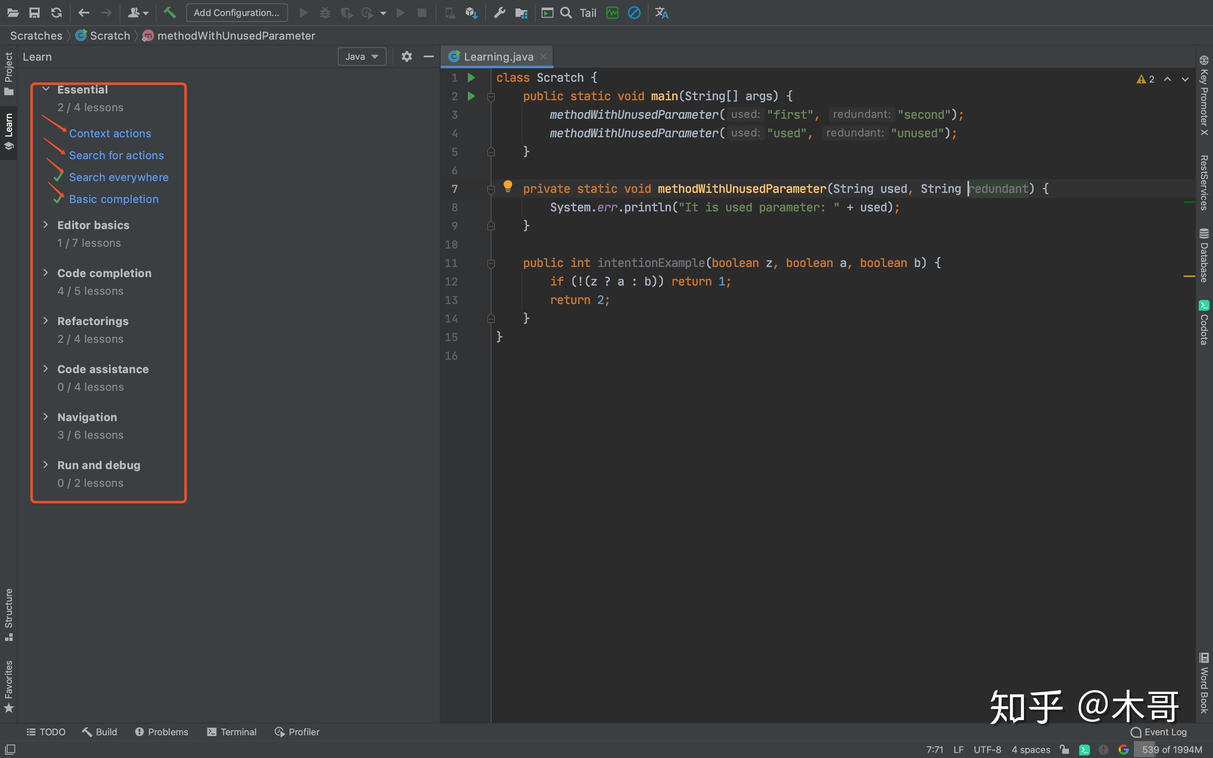This screenshot has height=758, width=1213.
Task: Go to previous highlighted error arrow
Action: (x=1168, y=79)
